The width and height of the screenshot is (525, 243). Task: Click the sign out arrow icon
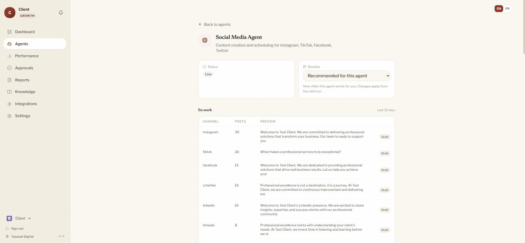coord(7,229)
